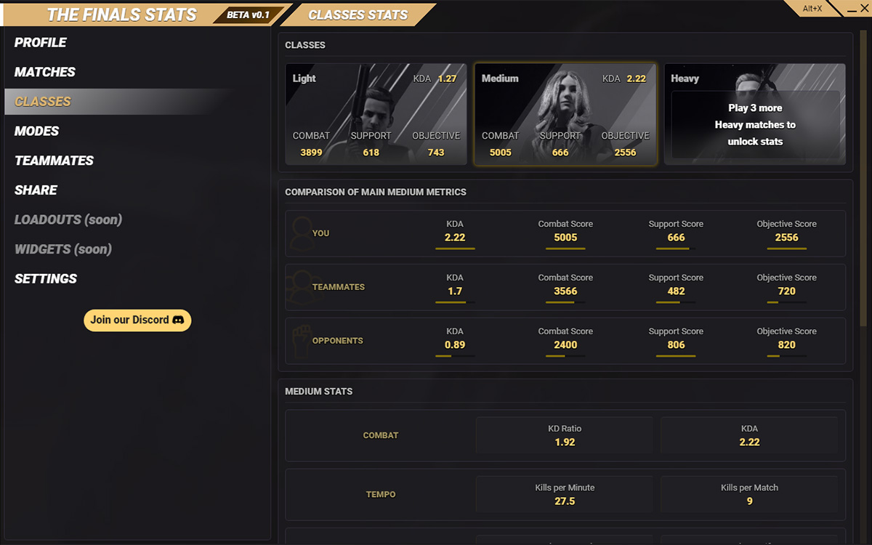872x545 pixels.
Task: Click Light support score 618
Action: tap(371, 153)
